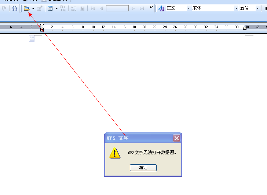The width and height of the screenshot is (267, 195).
Task: Click the paragraph layout icon in the page margin
Action: click(x=32, y=38)
